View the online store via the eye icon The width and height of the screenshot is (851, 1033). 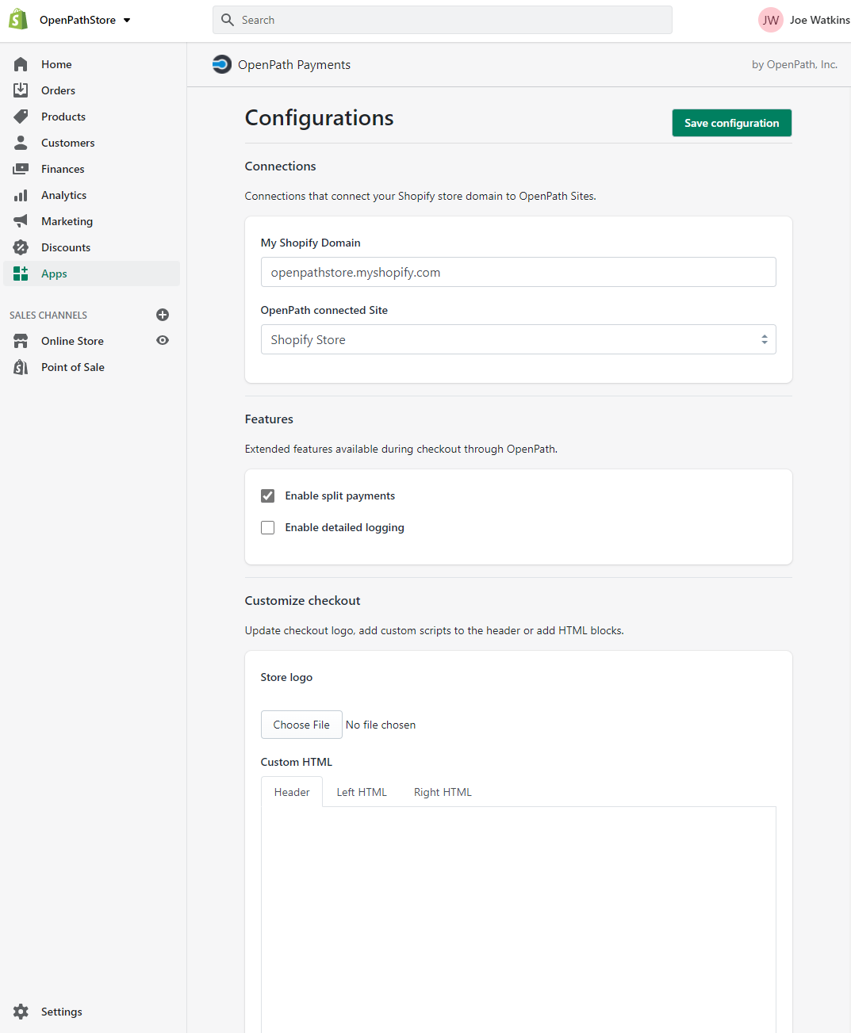(163, 340)
